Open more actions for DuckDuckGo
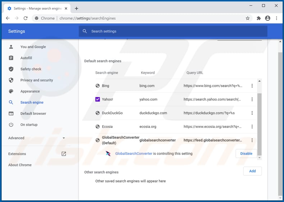Image resolution: width=284 pixels, height=202 pixels. tap(252, 113)
